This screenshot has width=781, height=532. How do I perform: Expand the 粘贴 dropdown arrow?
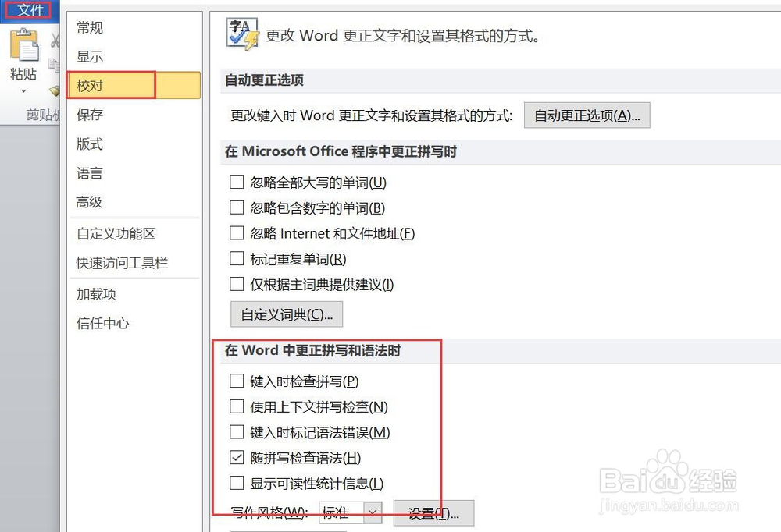tap(23, 91)
